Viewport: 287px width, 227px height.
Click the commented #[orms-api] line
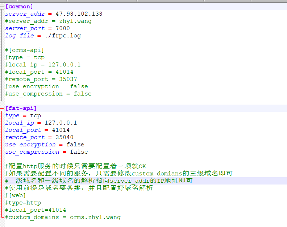(x=25, y=50)
